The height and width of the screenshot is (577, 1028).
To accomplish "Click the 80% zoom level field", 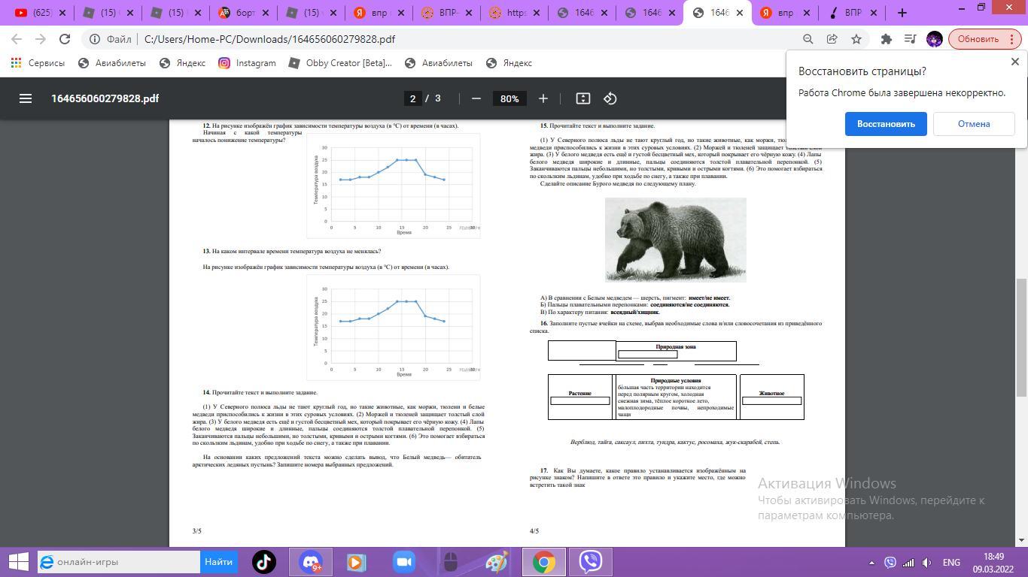I will (509, 98).
